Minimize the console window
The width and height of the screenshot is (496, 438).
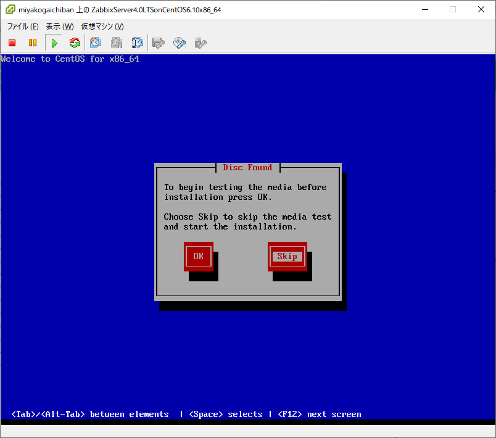425,9
